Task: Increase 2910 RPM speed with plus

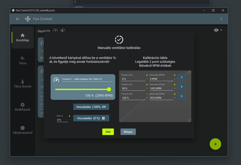Action: [x=175, y=94]
